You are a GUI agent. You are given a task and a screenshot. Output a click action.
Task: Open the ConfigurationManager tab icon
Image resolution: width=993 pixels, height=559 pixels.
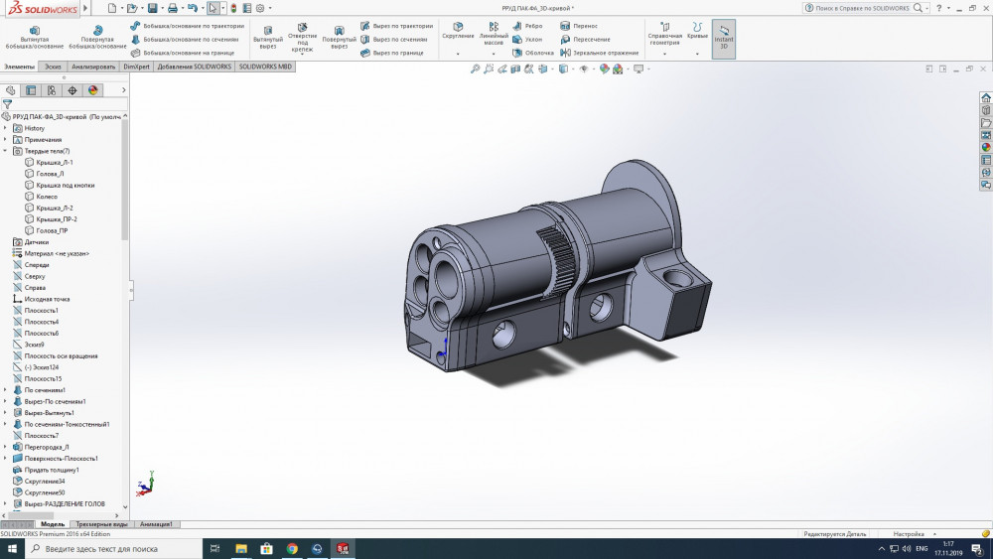pos(52,90)
